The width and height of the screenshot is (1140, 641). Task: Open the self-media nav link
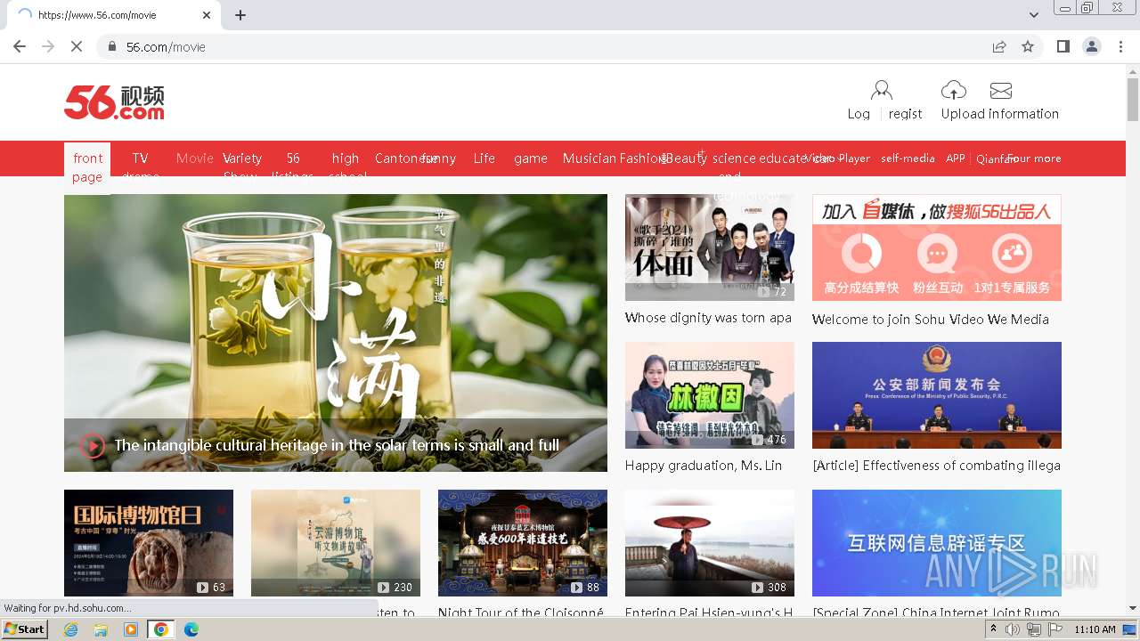click(908, 158)
